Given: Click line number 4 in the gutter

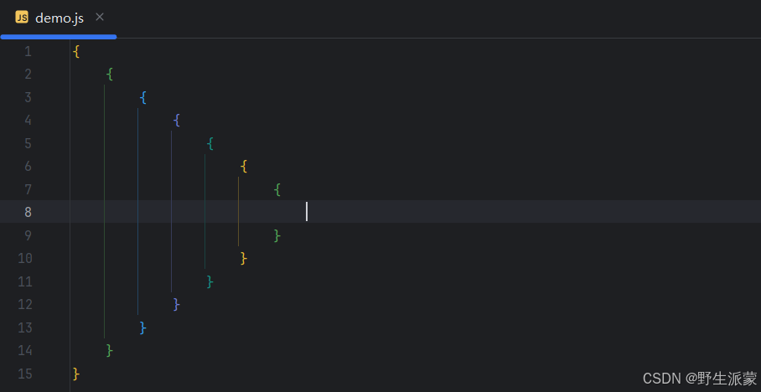Looking at the screenshot, I should click(x=28, y=121).
